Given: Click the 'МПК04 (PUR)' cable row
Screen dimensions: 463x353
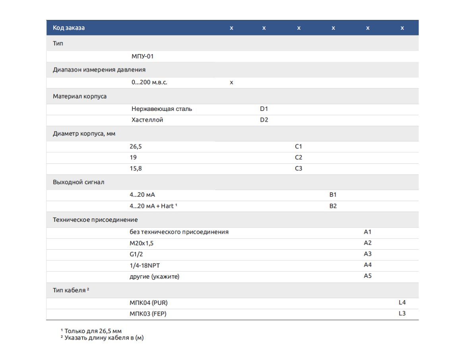Looking at the screenshot, I should [x=149, y=303].
